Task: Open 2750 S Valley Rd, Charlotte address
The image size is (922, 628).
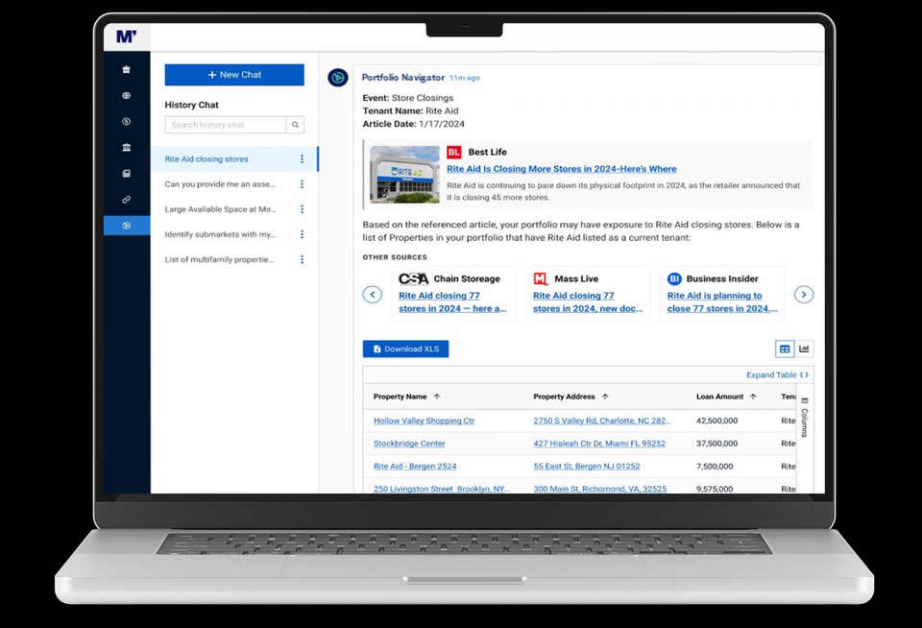Action: [602, 421]
